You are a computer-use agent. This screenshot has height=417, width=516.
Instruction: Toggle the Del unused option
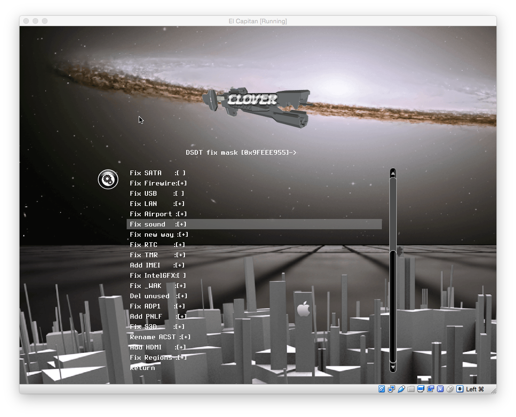(x=254, y=296)
